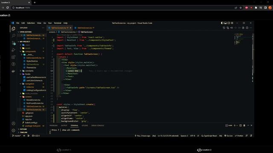
Task: Collapse the navigation folder
Action: [29, 84]
